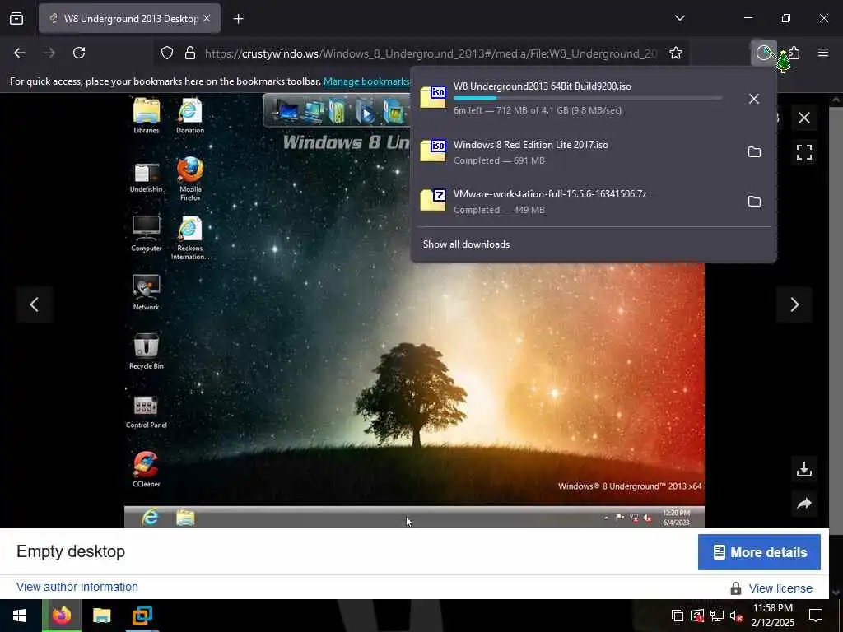Close the media viewer with the X icon

[804, 118]
